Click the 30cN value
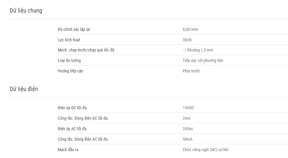This screenshot has height=158, width=288. click(x=187, y=40)
